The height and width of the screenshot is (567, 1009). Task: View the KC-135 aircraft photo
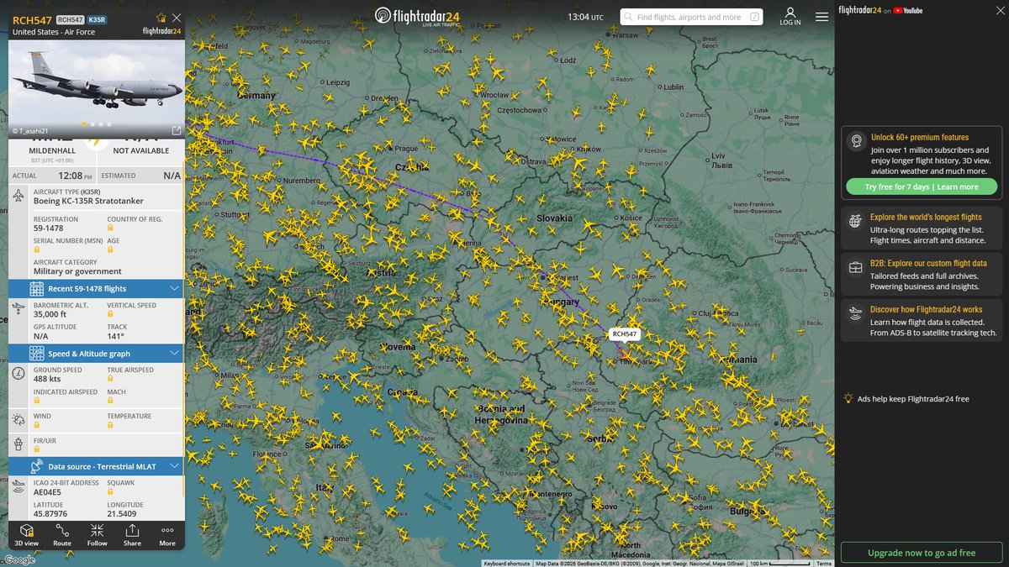click(x=96, y=88)
